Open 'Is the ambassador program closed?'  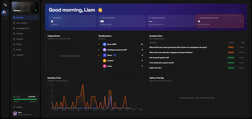tap(162, 63)
